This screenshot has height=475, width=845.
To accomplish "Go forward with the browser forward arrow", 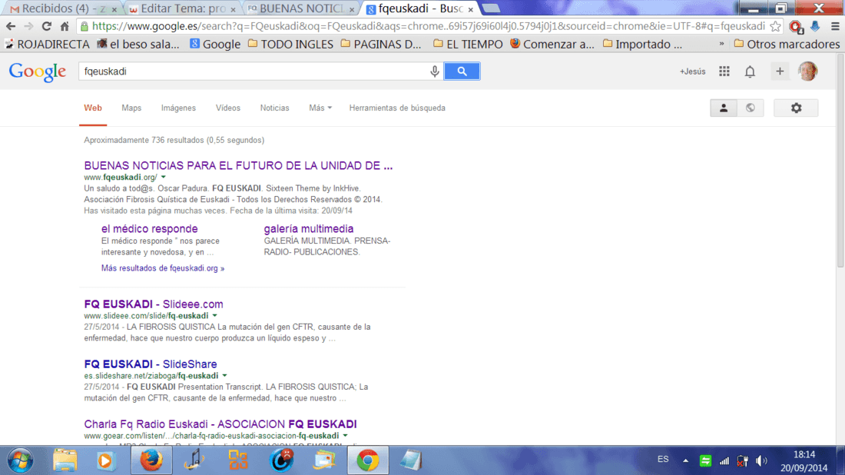I will tap(28, 26).
